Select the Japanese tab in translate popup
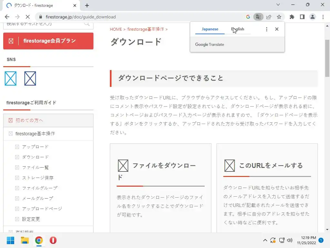This screenshot has height=248, width=330. click(210, 29)
